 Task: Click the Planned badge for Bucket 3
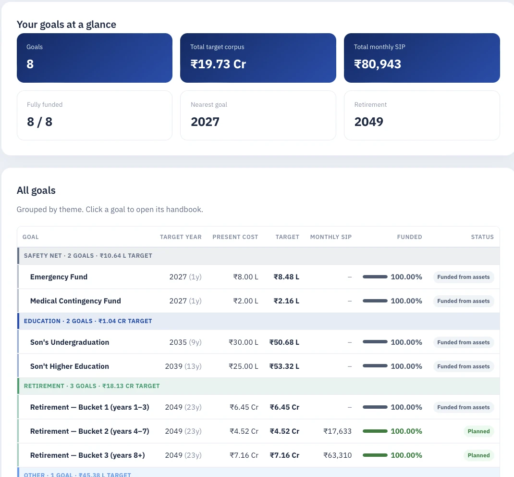pyautogui.click(x=478, y=455)
